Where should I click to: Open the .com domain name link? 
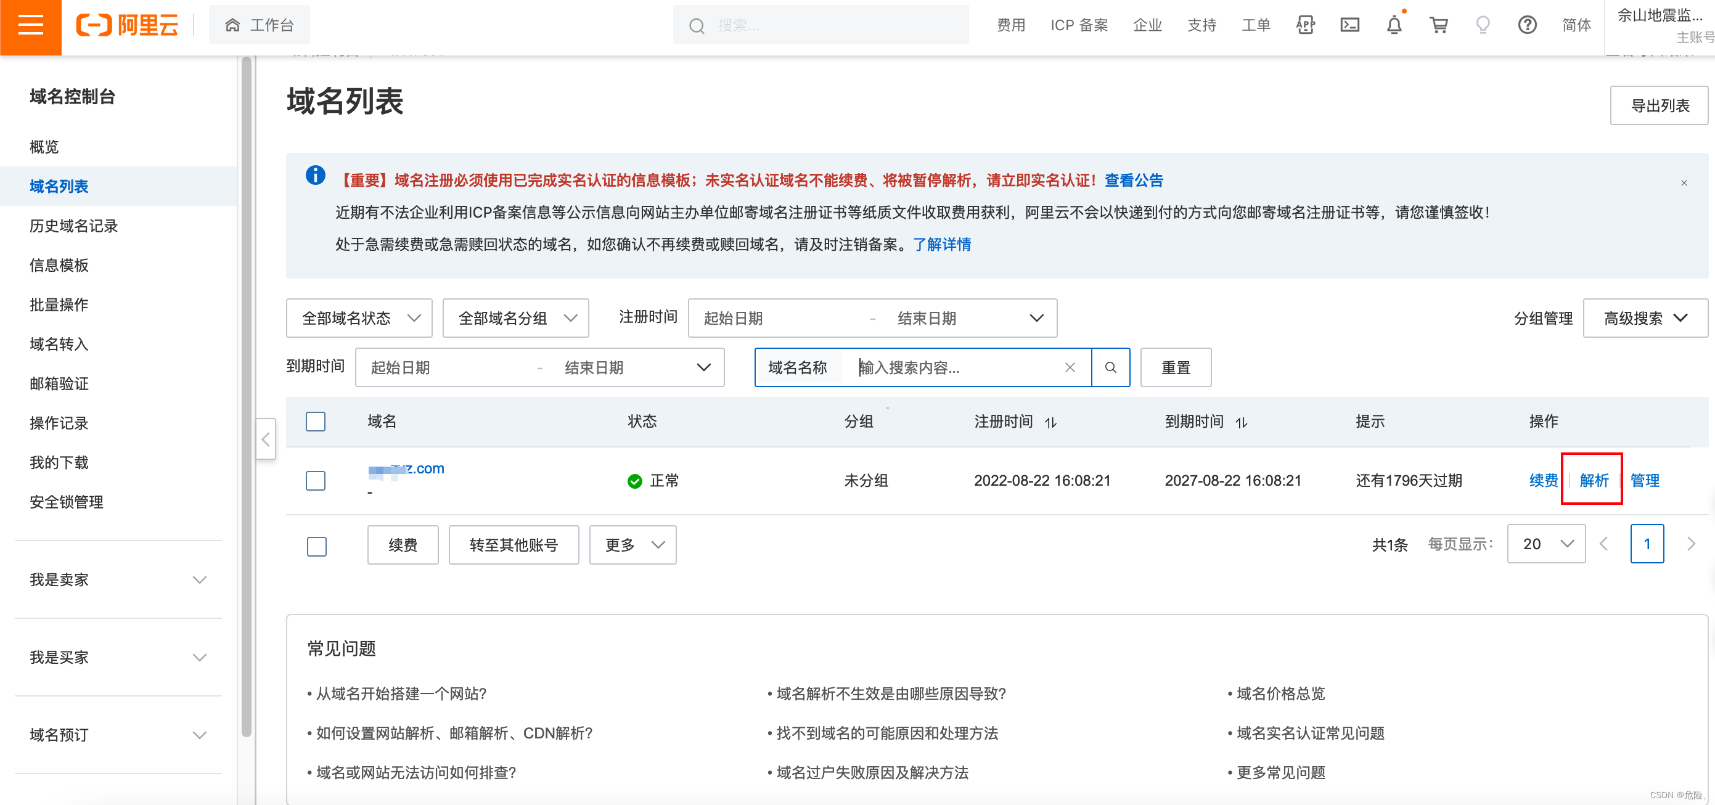(406, 470)
